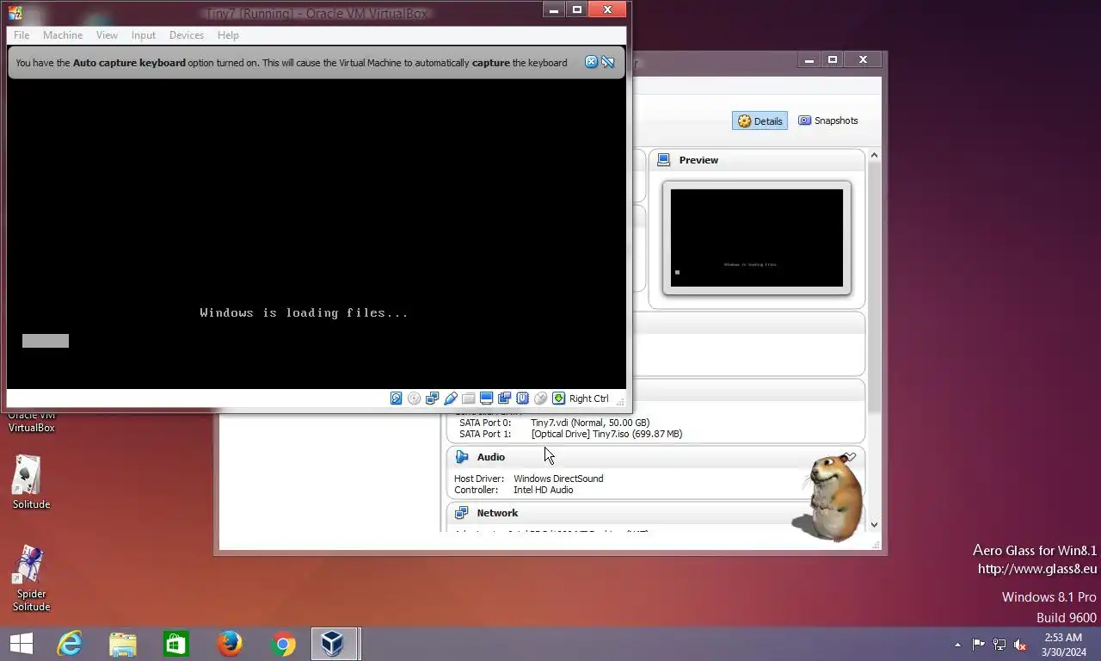Open the View menu
Image resolution: width=1101 pixels, height=661 pixels.
point(107,35)
